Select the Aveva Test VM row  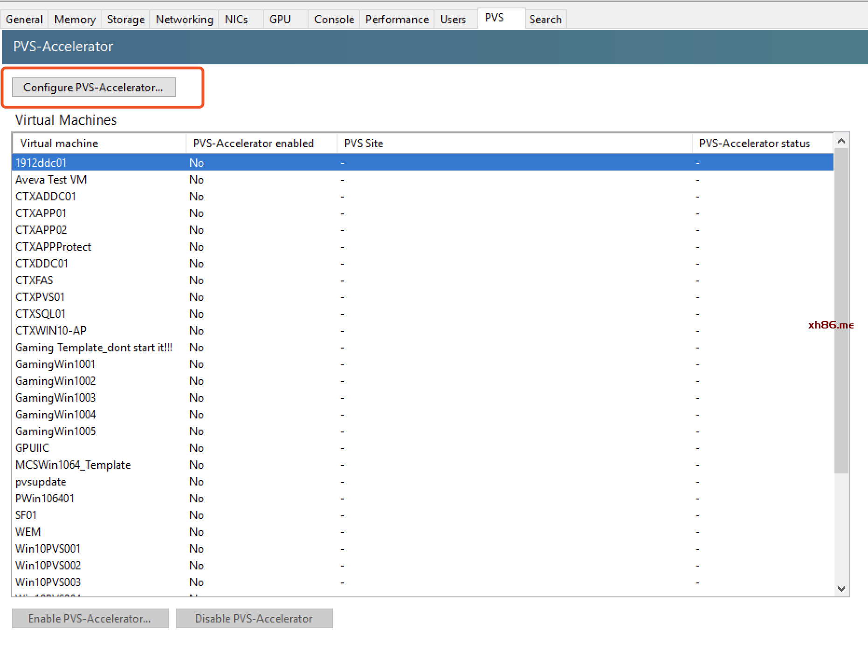(x=51, y=180)
